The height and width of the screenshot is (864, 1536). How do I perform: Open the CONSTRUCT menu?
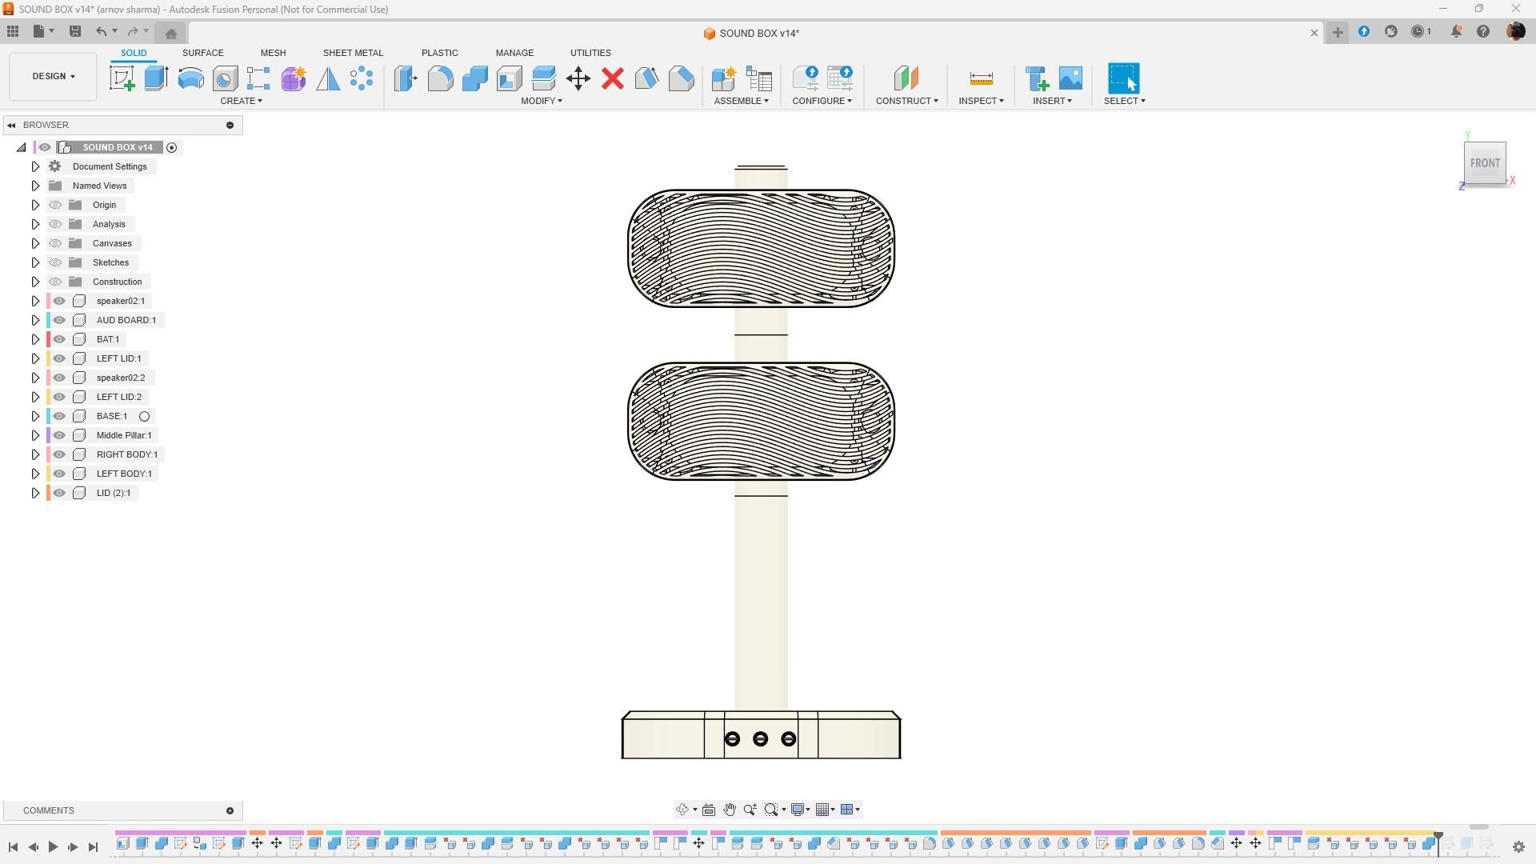pos(906,101)
